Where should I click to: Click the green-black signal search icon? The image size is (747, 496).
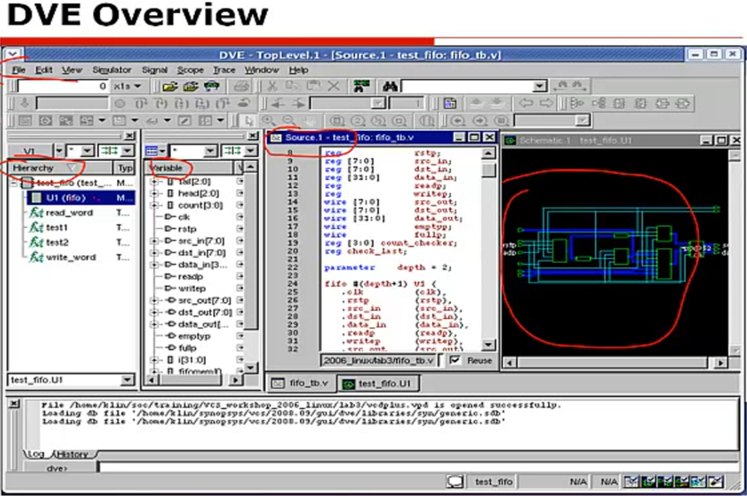[x=362, y=86]
